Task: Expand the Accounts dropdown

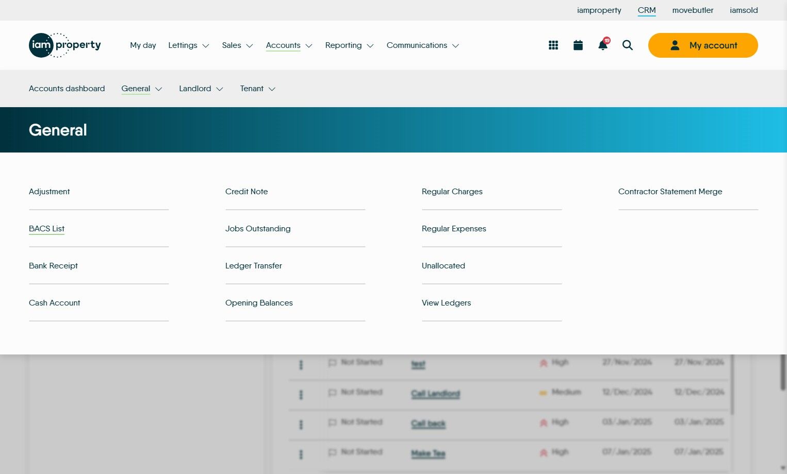Action: coord(289,45)
